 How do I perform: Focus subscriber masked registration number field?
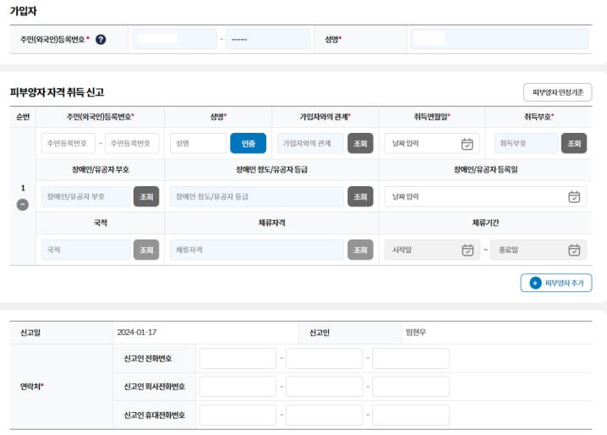268,39
